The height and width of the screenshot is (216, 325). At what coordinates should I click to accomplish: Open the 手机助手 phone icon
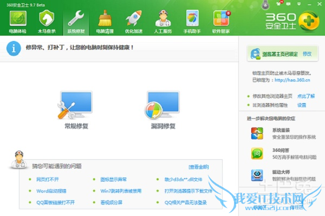tap(192, 22)
